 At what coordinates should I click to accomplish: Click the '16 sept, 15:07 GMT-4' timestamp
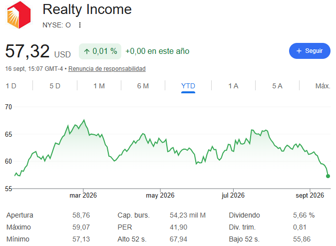34,69
